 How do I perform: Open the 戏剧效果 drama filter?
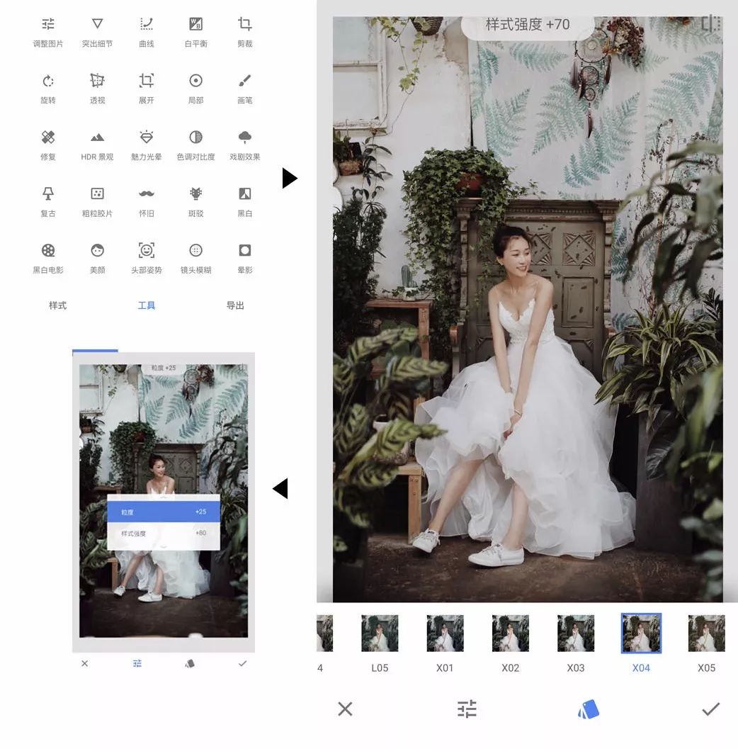click(245, 146)
